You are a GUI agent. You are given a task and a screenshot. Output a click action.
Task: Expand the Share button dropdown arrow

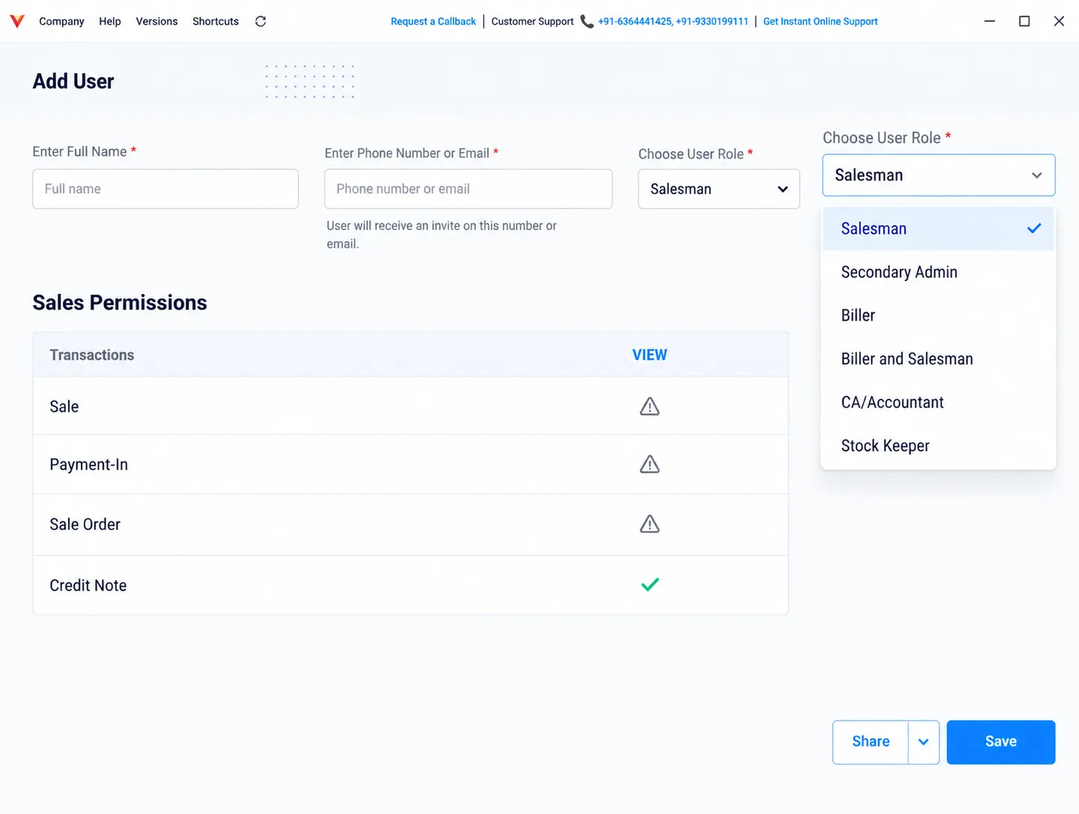point(924,742)
